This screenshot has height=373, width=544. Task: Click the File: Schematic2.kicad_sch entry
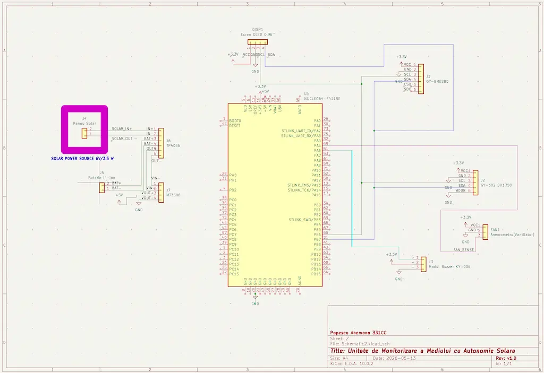tap(360, 344)
